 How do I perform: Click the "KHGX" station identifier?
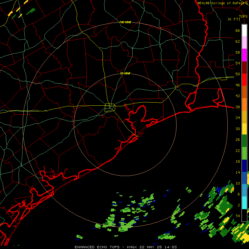[x=132, y=247]
